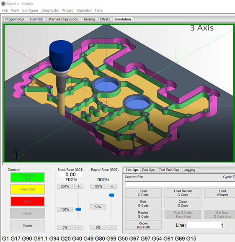Viewport: 235px width, 242px height.
Task: Decrease FRO% with the minus button
Action: (x=79, y=227)
